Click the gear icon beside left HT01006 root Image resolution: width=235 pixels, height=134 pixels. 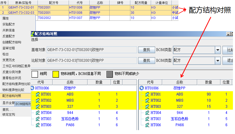(x=32, y=88)
